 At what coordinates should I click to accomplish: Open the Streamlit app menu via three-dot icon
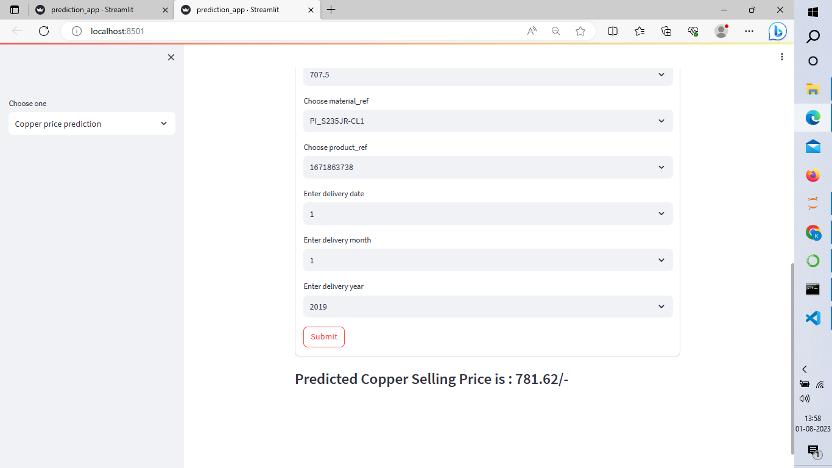click(782, 57)
